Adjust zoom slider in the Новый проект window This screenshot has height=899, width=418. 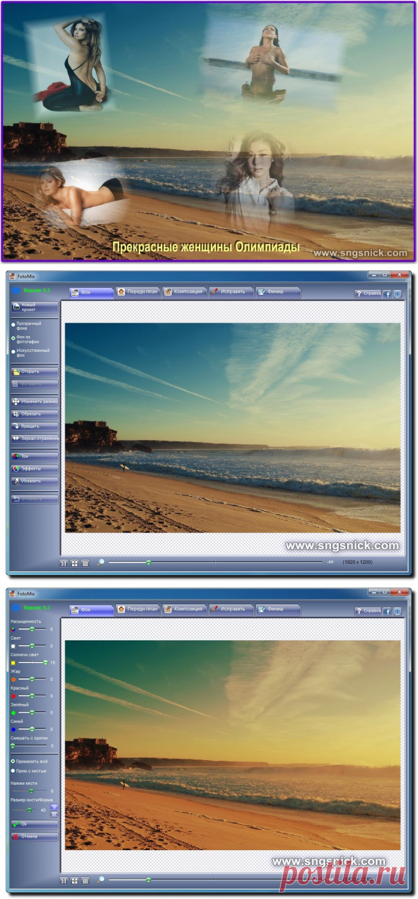point(215,562)
